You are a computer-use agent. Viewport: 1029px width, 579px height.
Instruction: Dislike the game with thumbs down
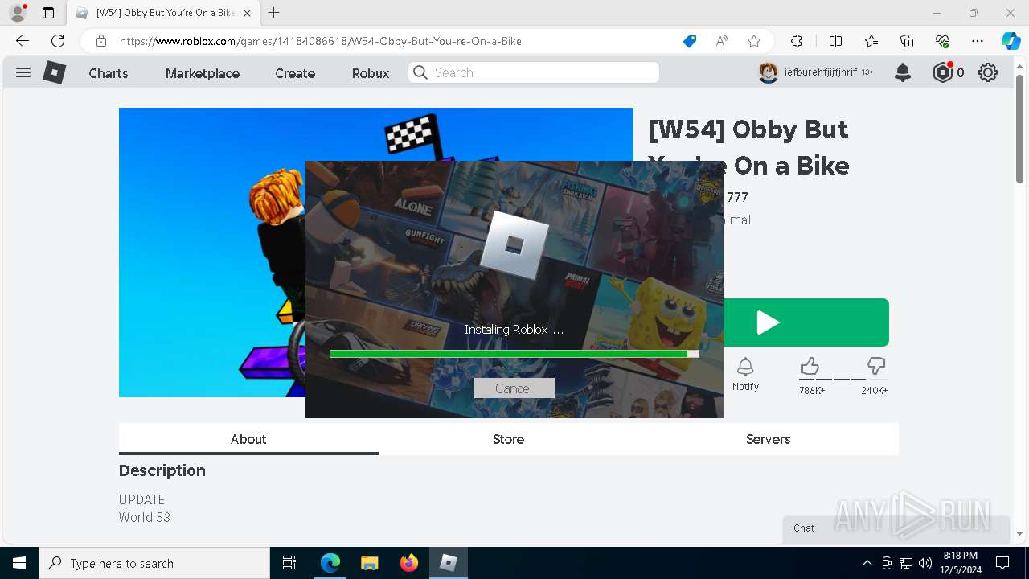pos(876,367)
